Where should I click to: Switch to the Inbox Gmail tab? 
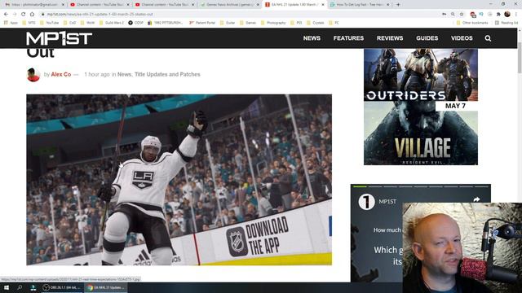[33, 5]
